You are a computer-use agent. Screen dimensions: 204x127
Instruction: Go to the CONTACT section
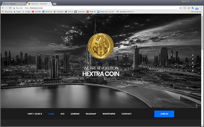coord(127,114)
